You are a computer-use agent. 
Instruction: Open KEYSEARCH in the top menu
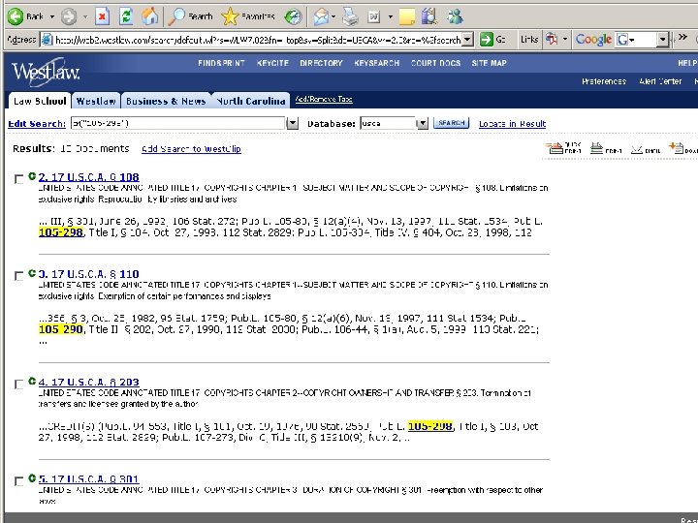coord(376,63)
